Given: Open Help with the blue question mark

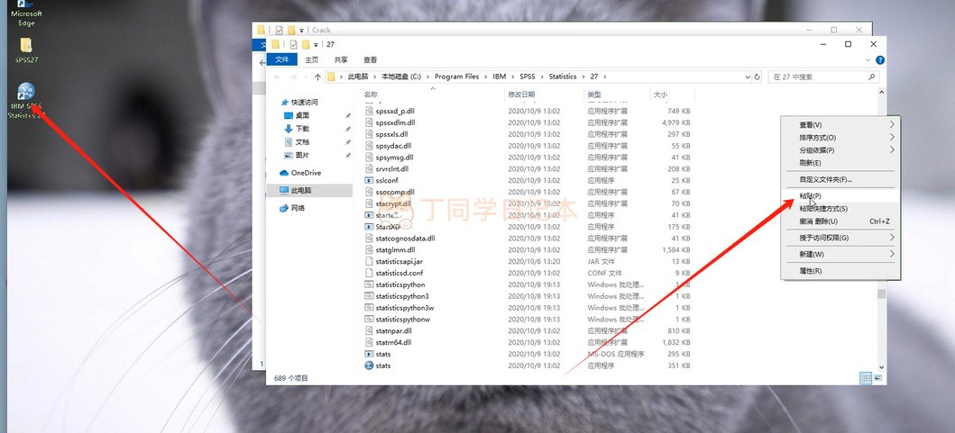Looking at the screenshot, I should click(x=879, y=60).
